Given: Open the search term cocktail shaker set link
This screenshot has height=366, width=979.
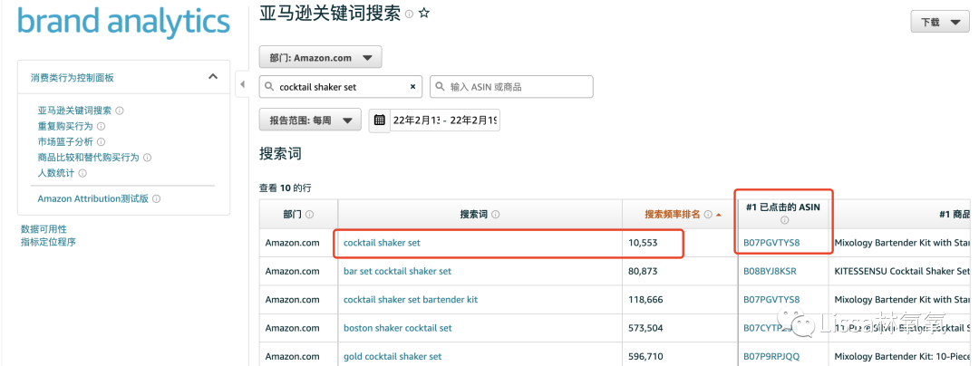Looking at the screenshot, I should 383,243.
